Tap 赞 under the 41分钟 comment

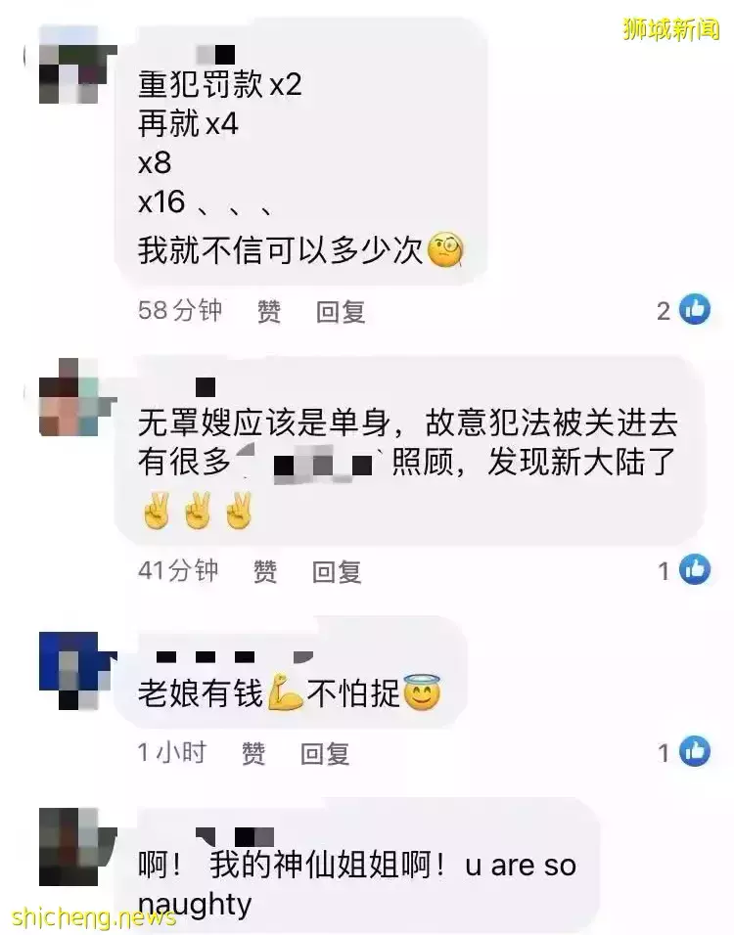click(265, 571)
